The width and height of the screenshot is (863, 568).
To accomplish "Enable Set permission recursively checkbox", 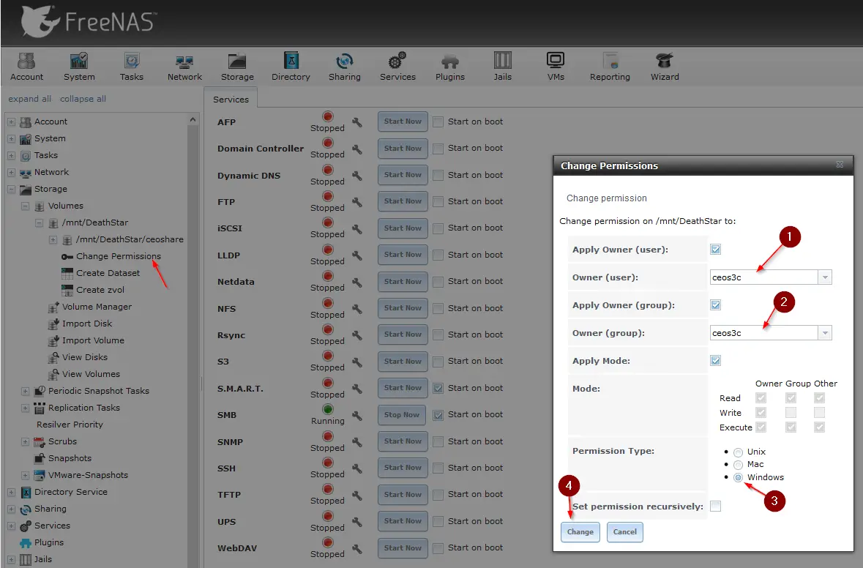I will click(x=715, y=507).
